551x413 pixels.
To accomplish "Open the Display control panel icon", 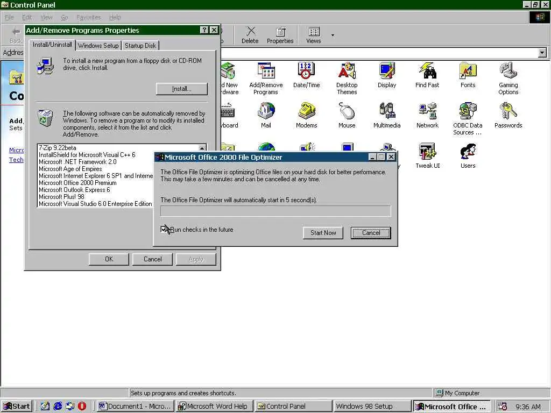I will point(386,75).
